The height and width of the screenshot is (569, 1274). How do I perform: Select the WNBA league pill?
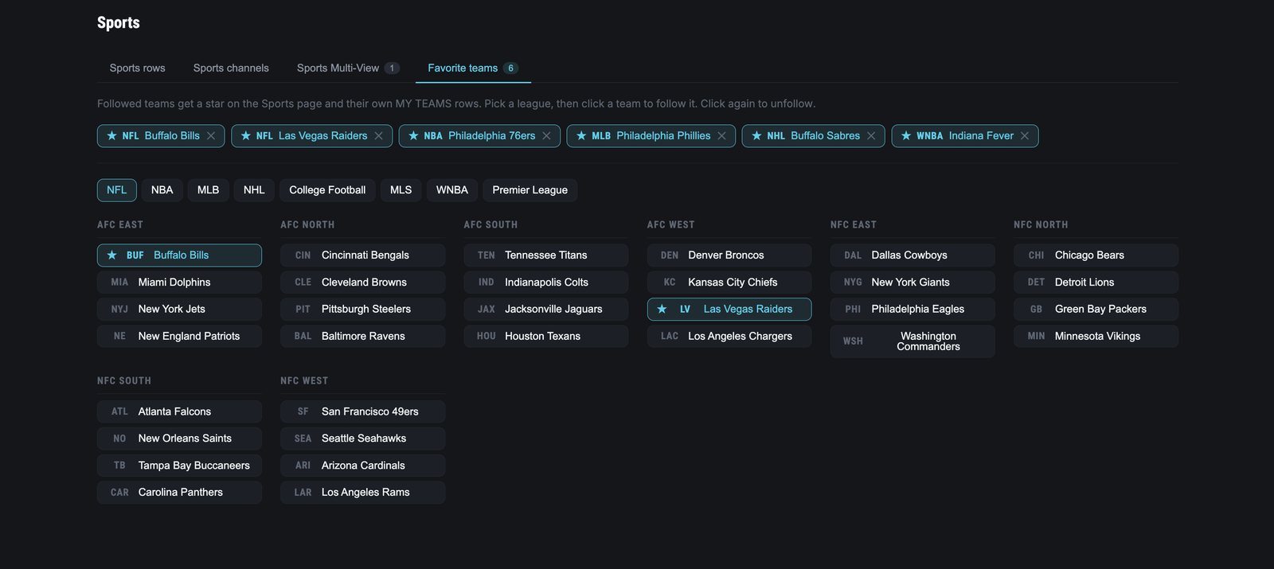[452, 190]
